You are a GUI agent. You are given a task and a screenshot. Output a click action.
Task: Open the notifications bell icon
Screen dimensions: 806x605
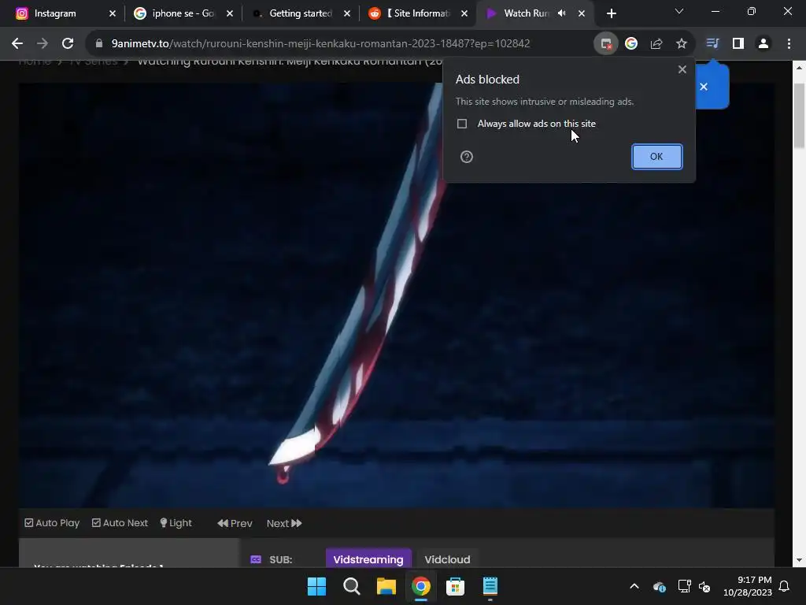pyautogui.click(x=785, y=586)
